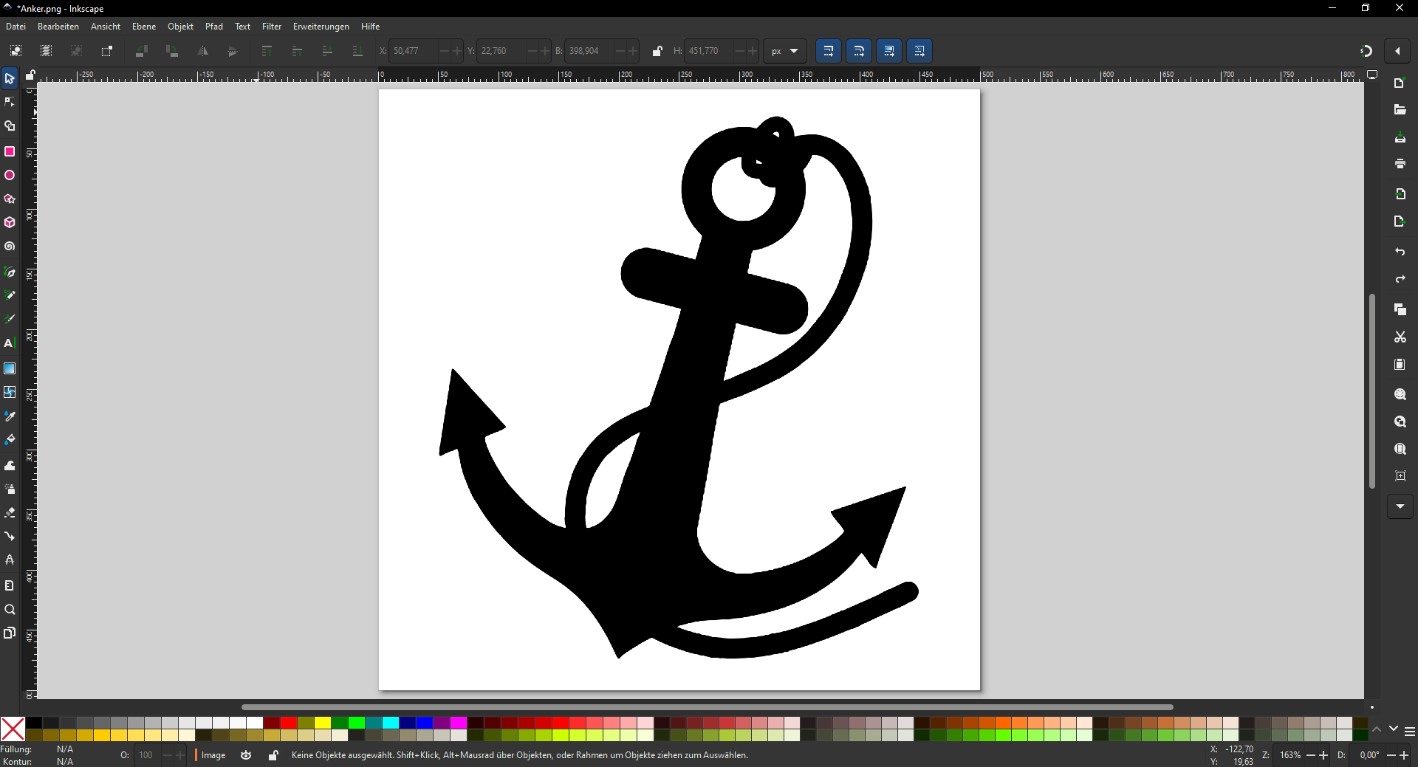The height and width of the screenshot is (767, 1418).
Task: Toggle the layer lock in status bar
Action: 273,755
